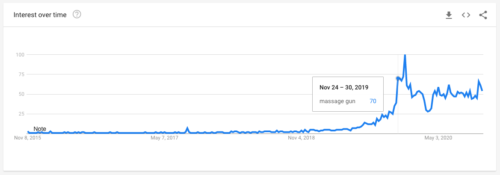Click tooltip date Nov 24 – 30, 2019

click(x=344, y=87)
